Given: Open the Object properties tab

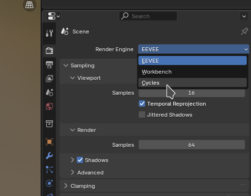Looking at the screenshot, I should coord(49,142).
